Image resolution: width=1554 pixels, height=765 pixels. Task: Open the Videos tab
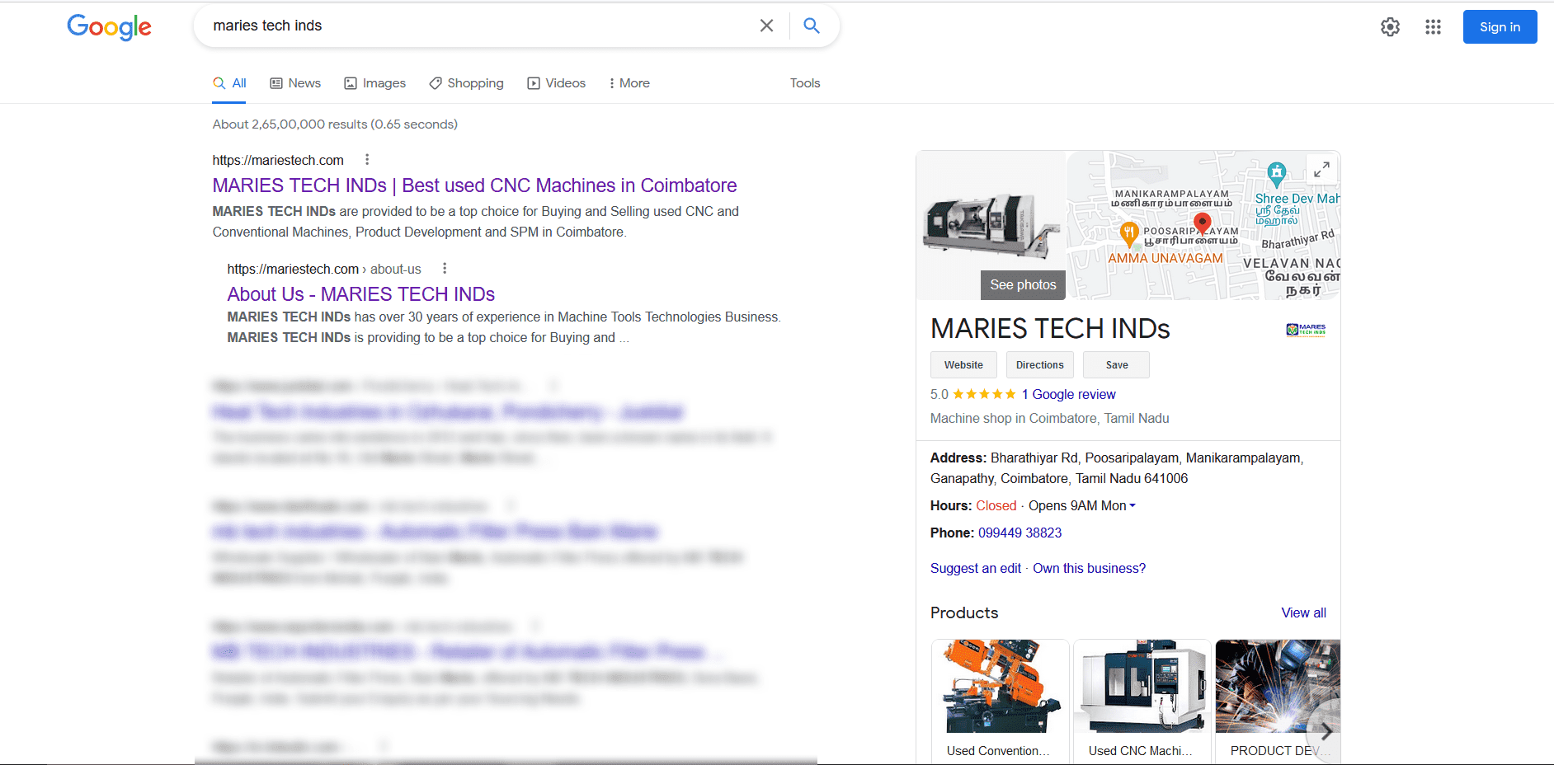[557, 83]
